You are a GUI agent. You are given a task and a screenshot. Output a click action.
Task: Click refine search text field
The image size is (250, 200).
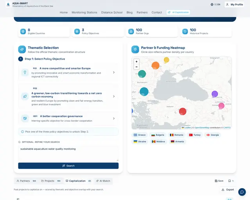68,153
